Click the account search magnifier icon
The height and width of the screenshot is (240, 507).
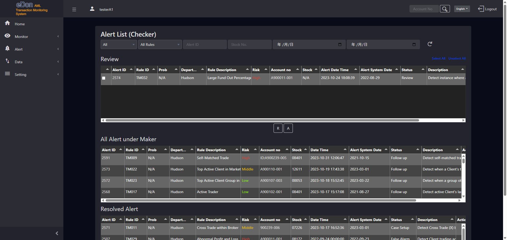pyautogui.click(x=445, y=8)
